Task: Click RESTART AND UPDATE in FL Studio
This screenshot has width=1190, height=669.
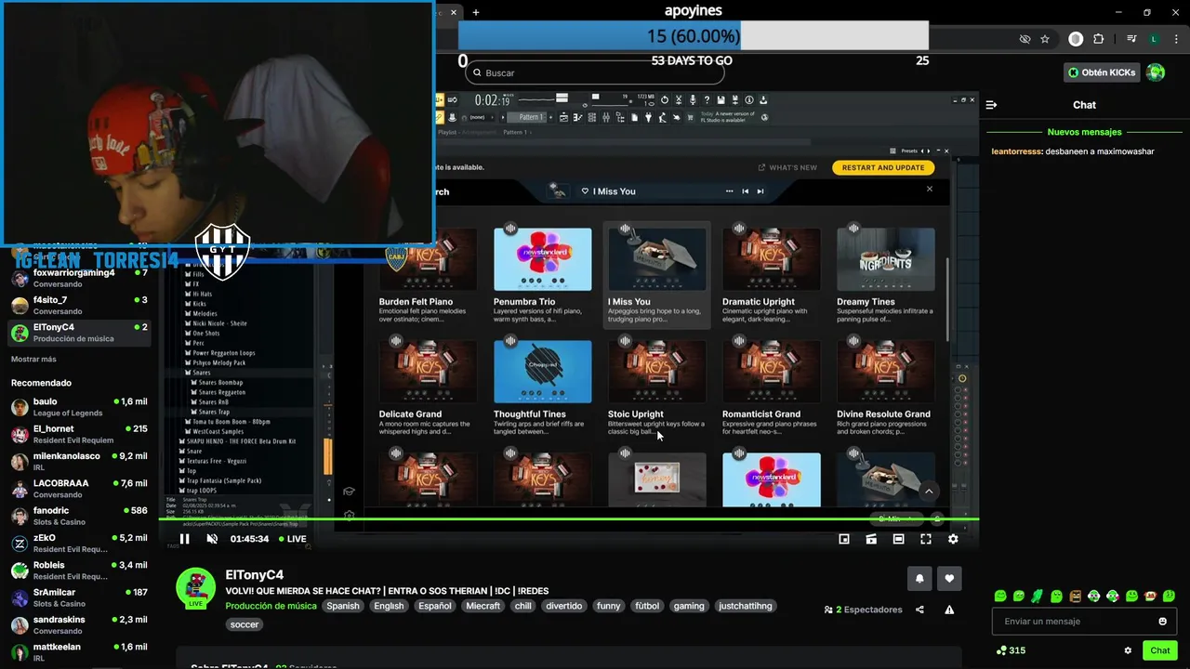Action: point(883,167)
